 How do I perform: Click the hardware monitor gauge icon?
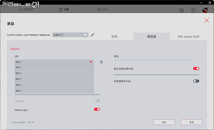pyautogui.click(x=20, y=9)
